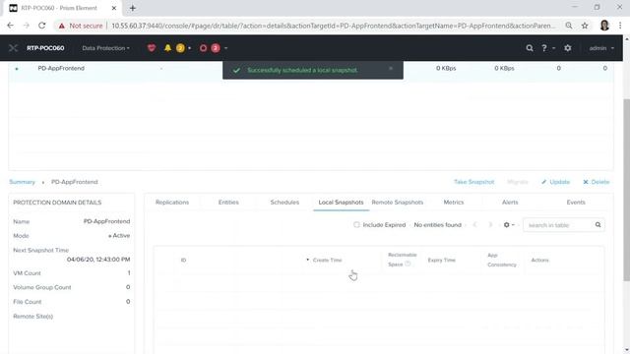Image resolution: width=630 pixels, height=354 pixels.
Task: Open the cluster health heart icon
Action: [x=152, y=48]
